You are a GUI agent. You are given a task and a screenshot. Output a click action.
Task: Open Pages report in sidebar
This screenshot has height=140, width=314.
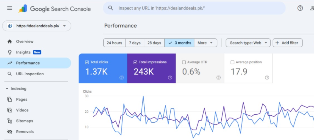pyautogui.click(x=35, y=99)
